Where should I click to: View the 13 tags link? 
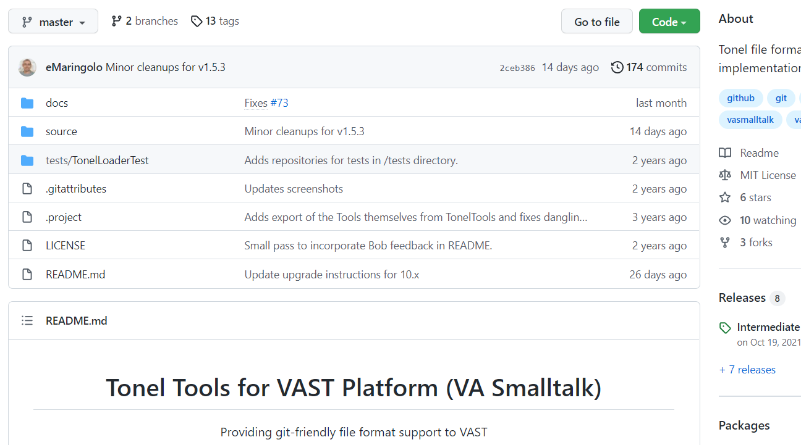click(x=215, y=21)
